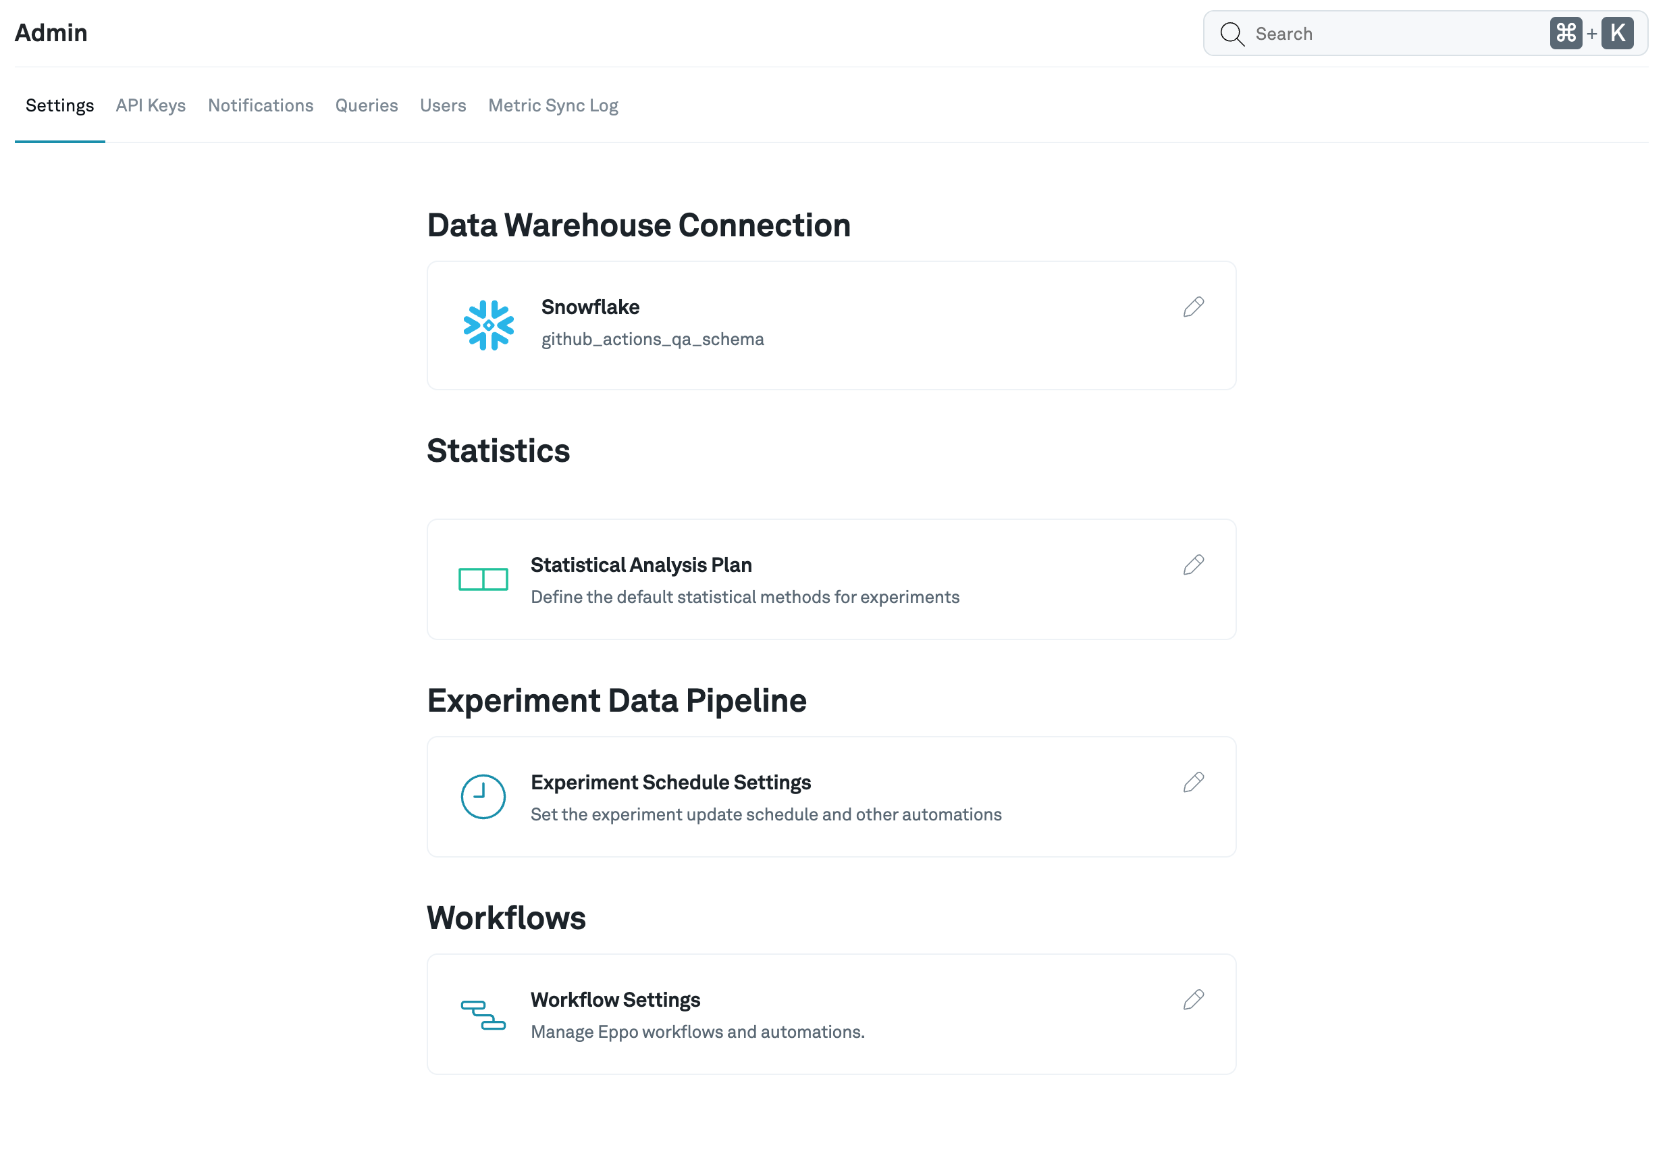The height and width of the screenshot is (1156, 1669).
Task: Click the magnifying glass search icon
Action: [1231, 33]
